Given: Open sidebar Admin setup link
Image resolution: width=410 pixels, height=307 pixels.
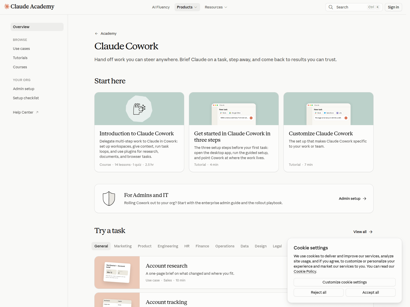Looking at the screenshot, I should (x=24, y=89).
